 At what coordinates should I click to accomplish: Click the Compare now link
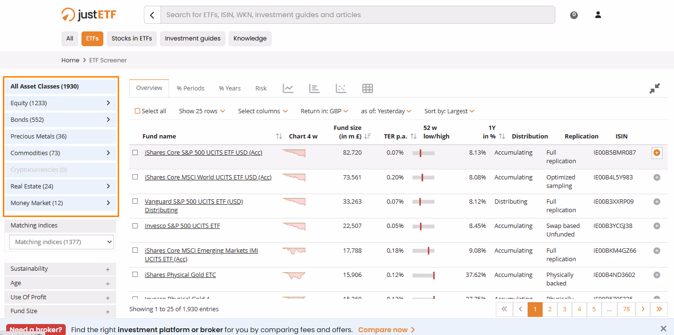click(x=387, y=329)
